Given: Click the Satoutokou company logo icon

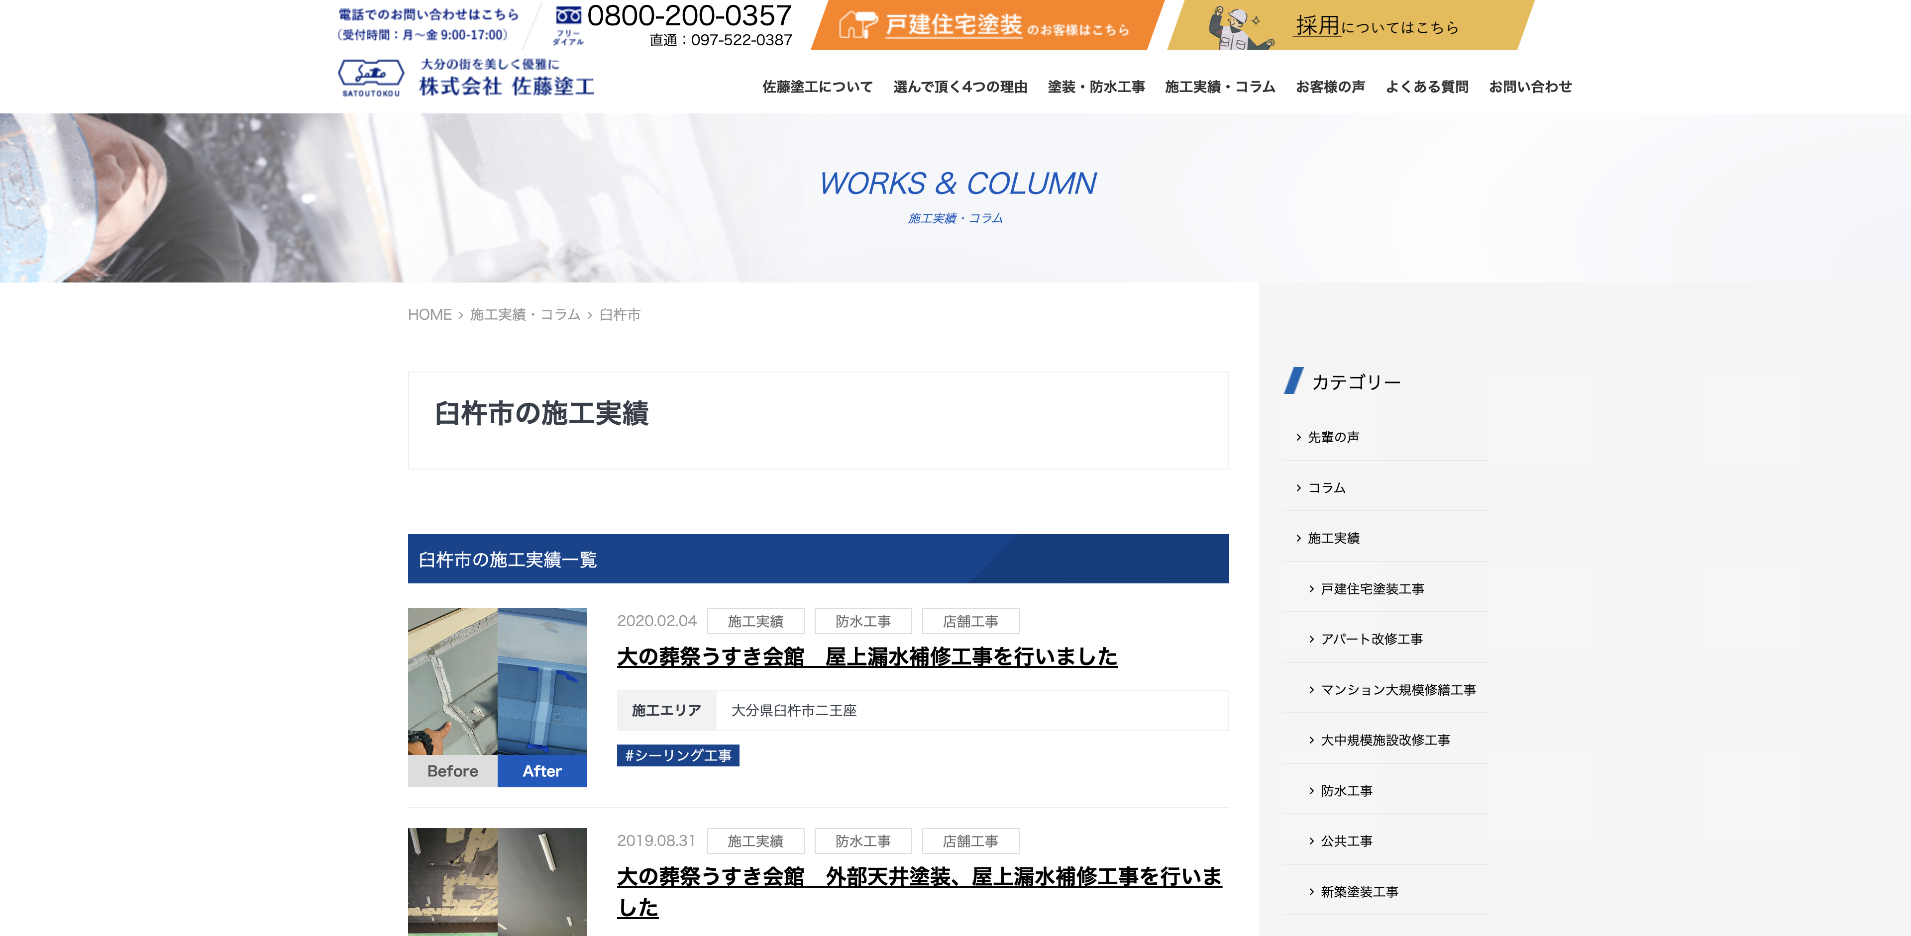Looking at the screenshot, I should (371, 78).
